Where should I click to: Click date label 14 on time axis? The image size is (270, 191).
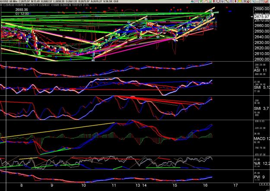(144, 185)
